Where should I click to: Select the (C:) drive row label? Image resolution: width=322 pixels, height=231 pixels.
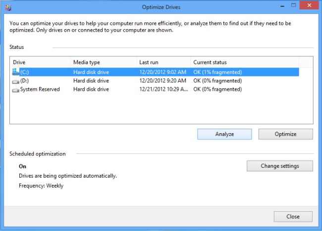click(24, 72)
